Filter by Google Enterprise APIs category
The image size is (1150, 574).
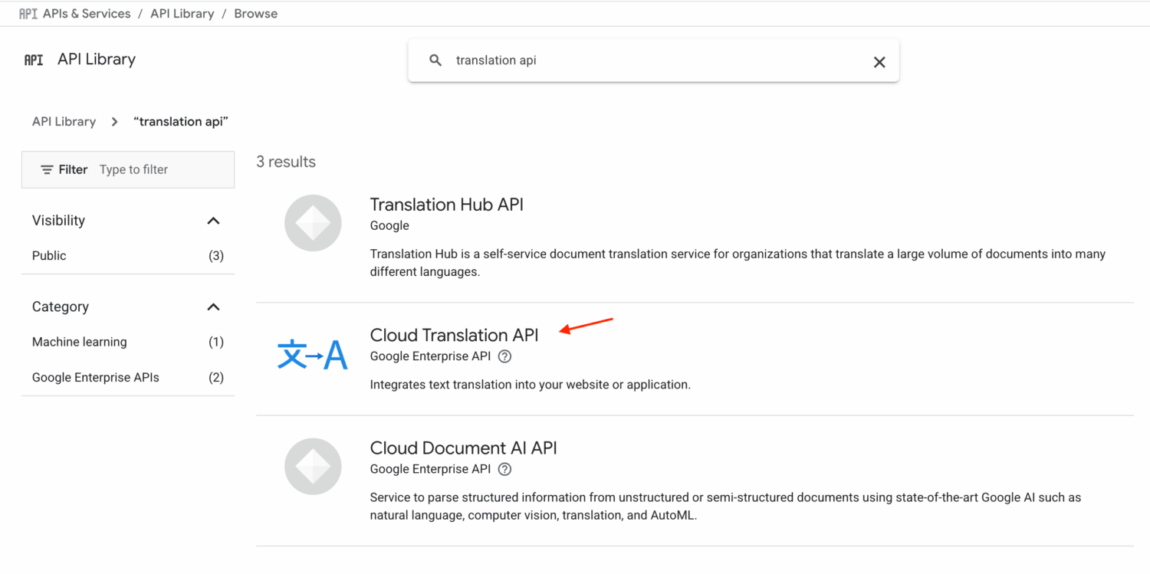(96, 378)
